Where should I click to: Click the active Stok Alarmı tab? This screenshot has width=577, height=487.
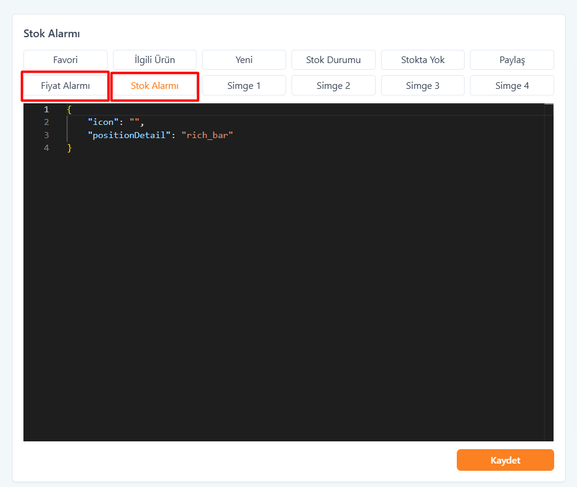tap(154, 86)
